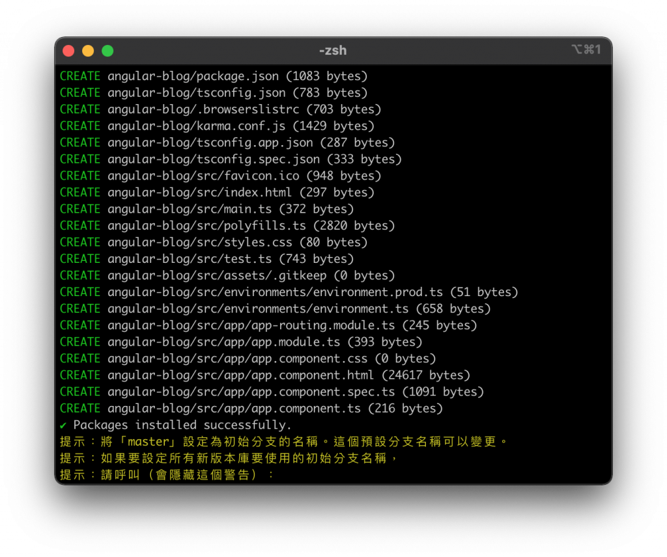667x557 pixels.
Task: Minimize the terminal with yellow button
Action: [x=88, y=51]
